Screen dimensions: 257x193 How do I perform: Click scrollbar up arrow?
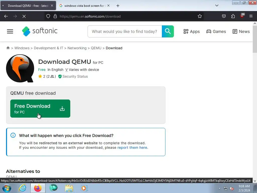click(x=255, y=23)
